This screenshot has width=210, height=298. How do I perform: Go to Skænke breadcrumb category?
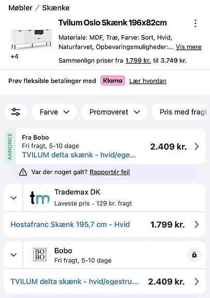click(56, 8)
